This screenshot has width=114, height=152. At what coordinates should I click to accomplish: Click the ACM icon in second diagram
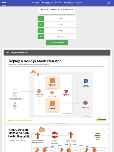click(x=98, y=135)
